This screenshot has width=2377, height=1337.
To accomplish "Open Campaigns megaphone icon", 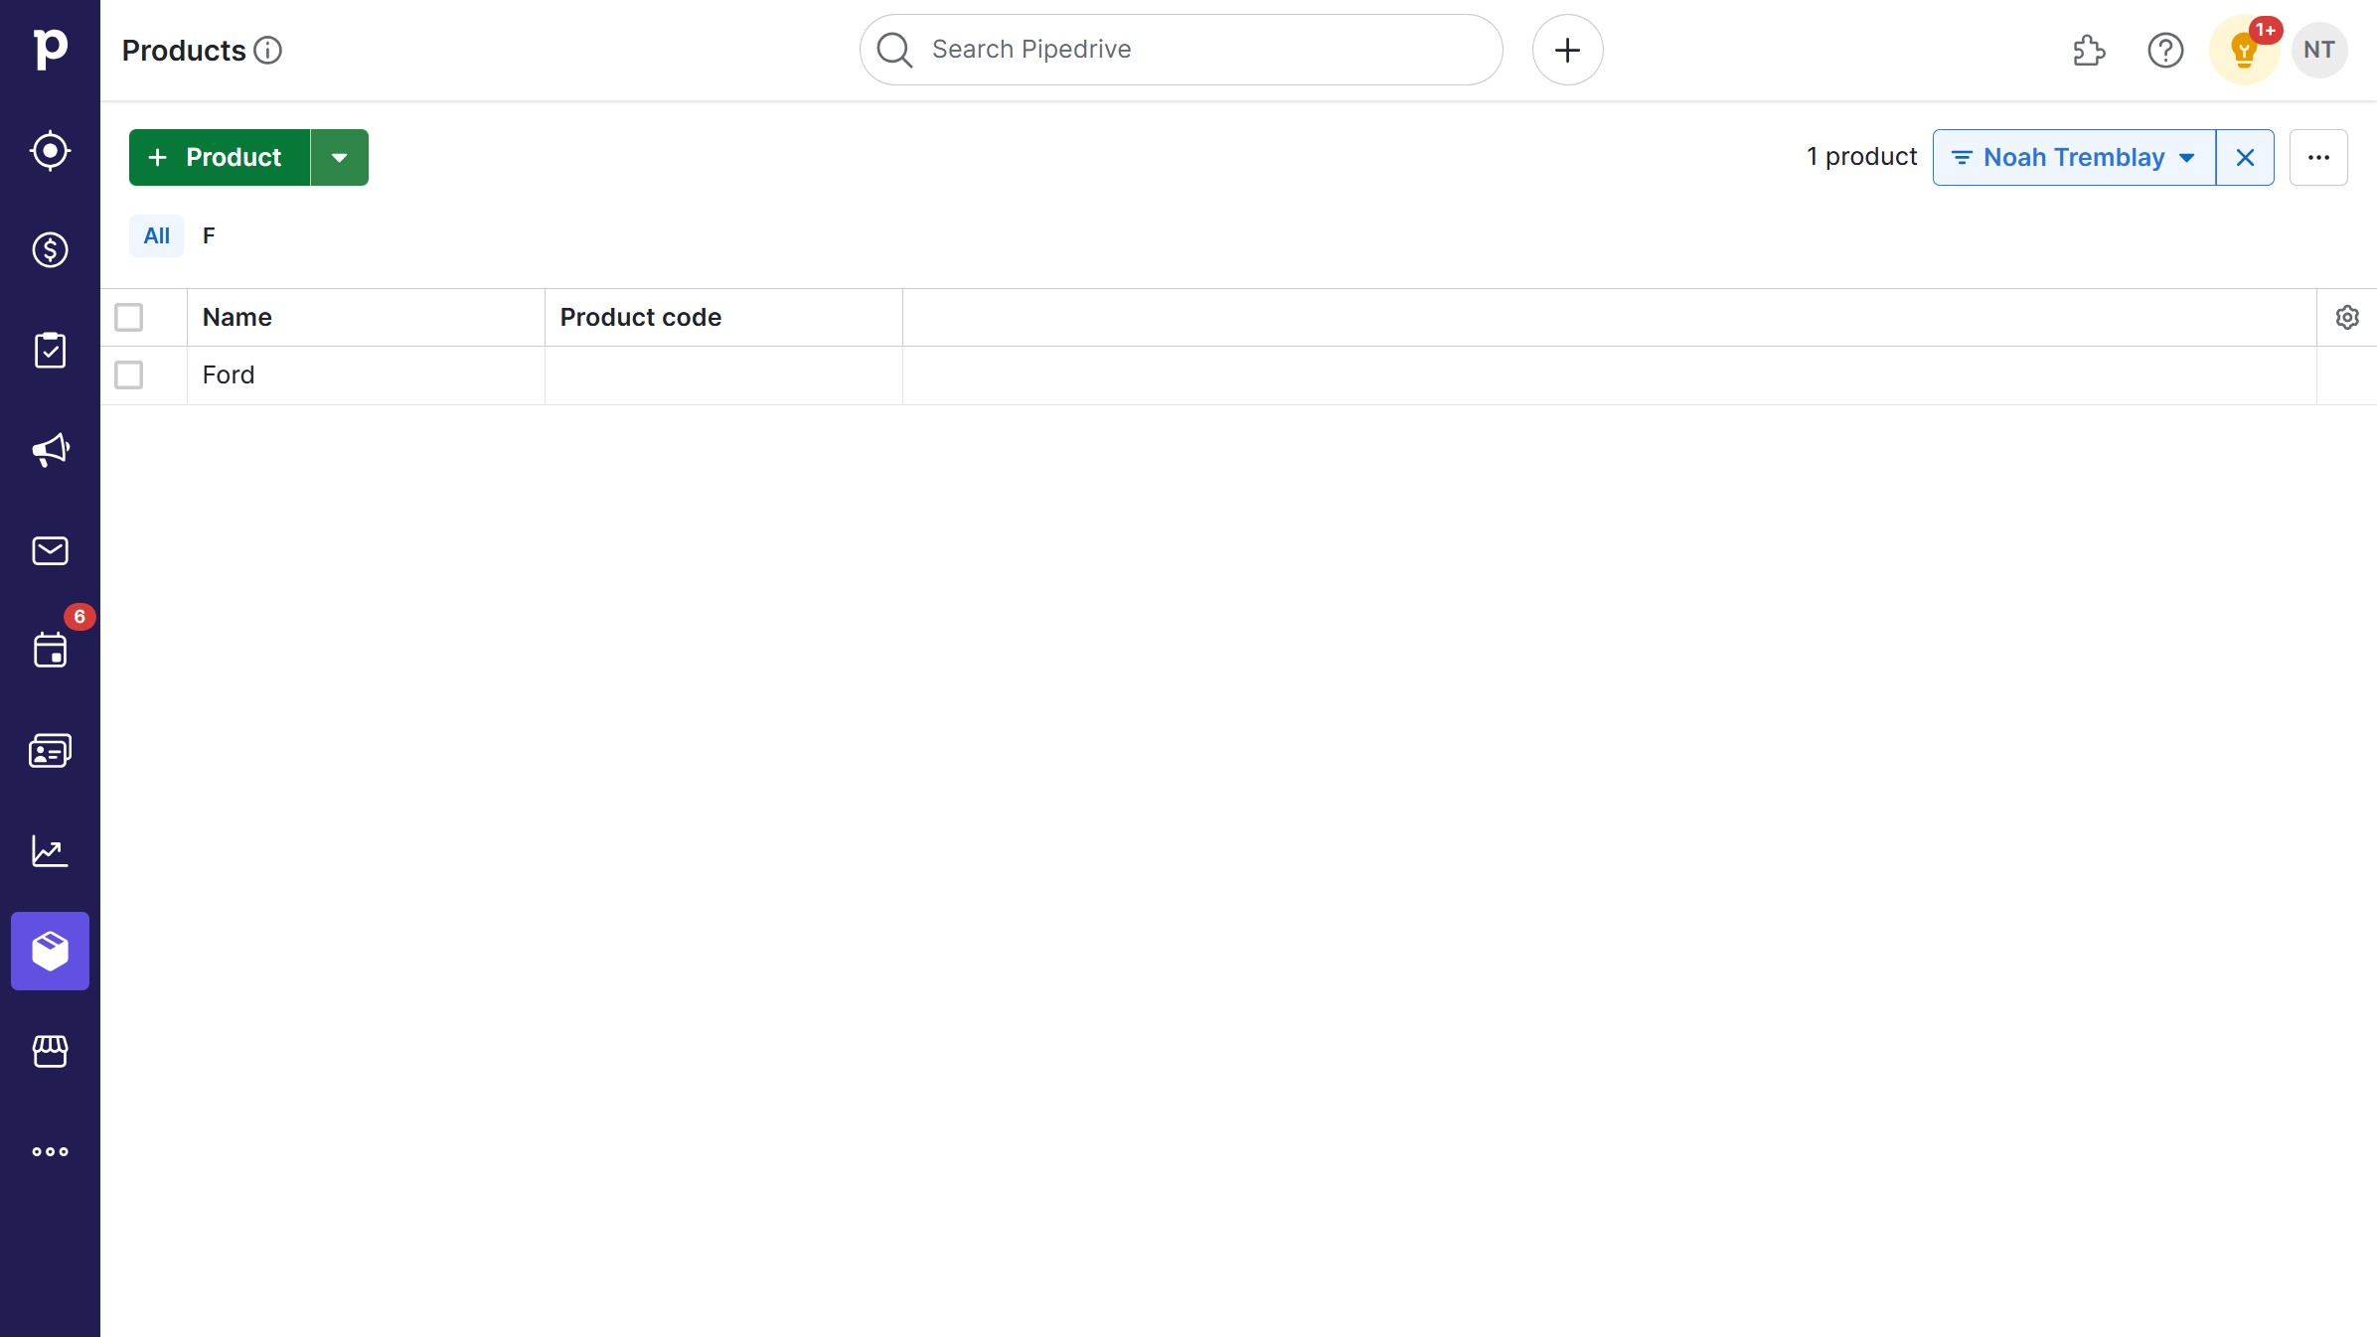I will [50, 450].
